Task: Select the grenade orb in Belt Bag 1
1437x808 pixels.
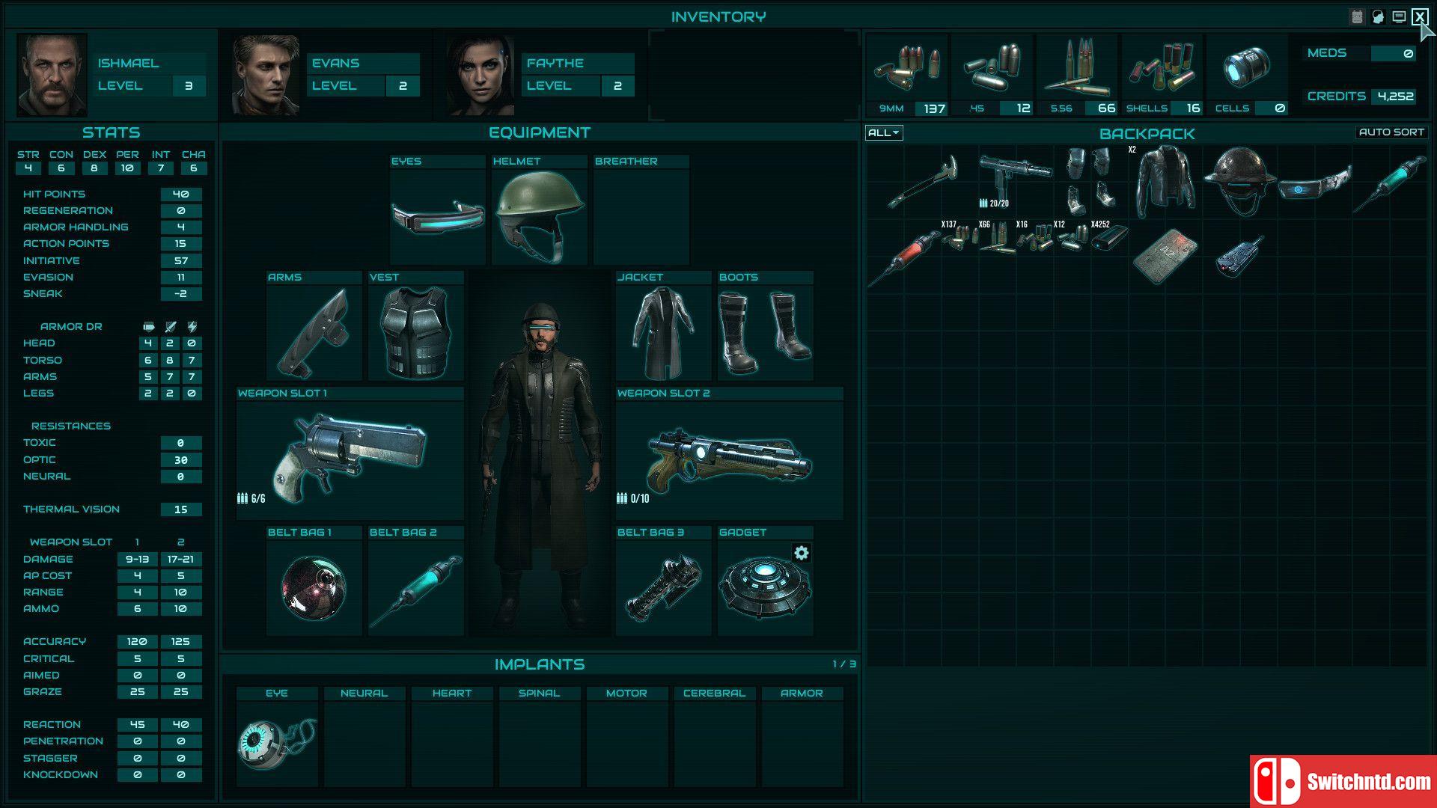Action: click(x=314, y=587)
